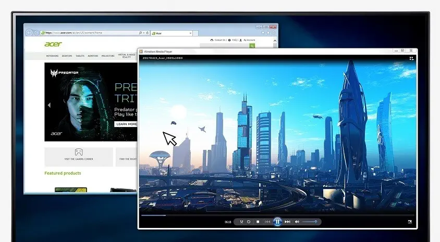The image size is (440, 242).
Task: Open a new browser tab
Action: (x=195, y=33)
